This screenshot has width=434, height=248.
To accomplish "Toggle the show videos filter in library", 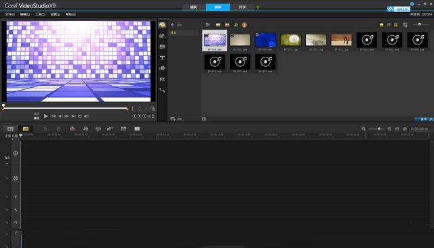I will click(218, 25).
